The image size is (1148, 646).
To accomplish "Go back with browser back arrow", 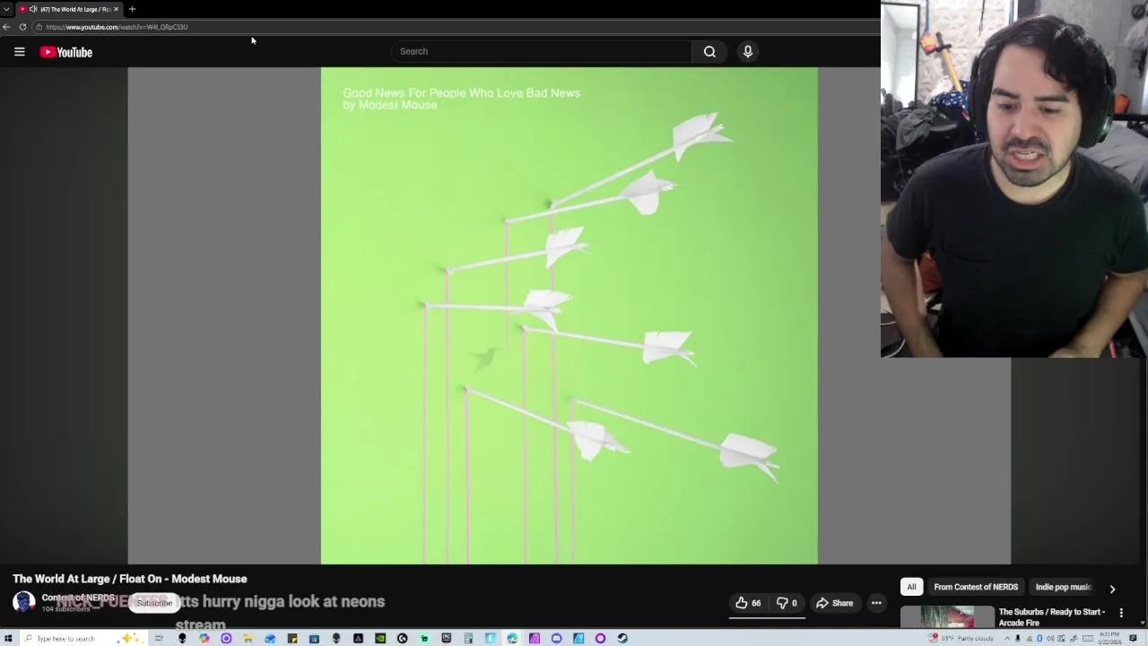I will [6, 27].
